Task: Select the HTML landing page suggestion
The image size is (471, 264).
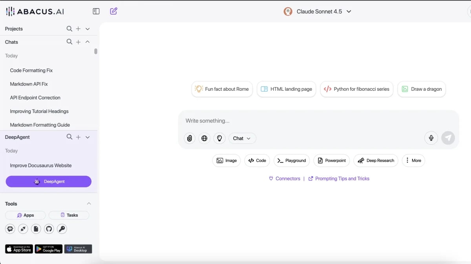Action: click(x=287, y=89)
